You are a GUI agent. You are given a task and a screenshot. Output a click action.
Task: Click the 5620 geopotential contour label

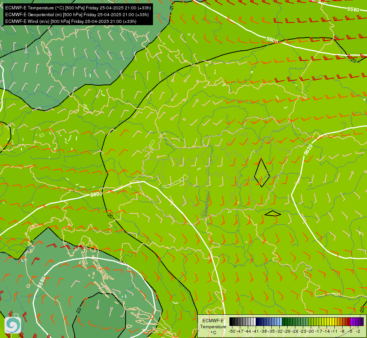308,149
